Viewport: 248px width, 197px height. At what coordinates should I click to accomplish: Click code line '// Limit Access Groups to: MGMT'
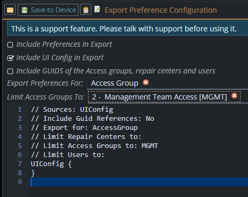pos(94,146)
